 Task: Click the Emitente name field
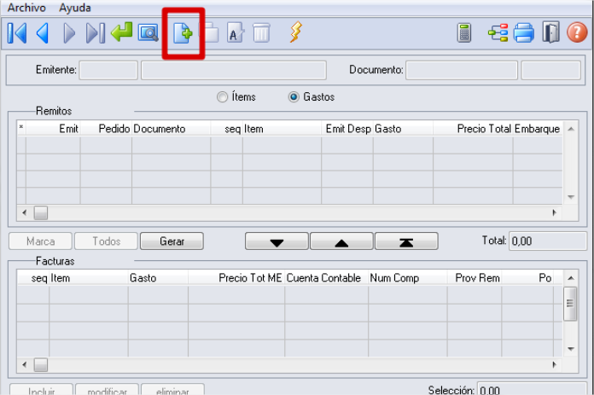click(233, 70)
